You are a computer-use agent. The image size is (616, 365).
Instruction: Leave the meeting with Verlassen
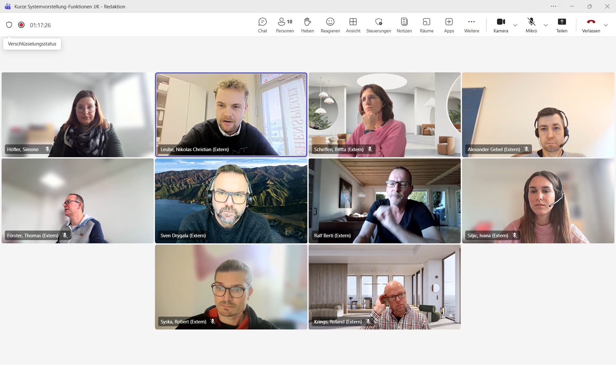[591, 25]
